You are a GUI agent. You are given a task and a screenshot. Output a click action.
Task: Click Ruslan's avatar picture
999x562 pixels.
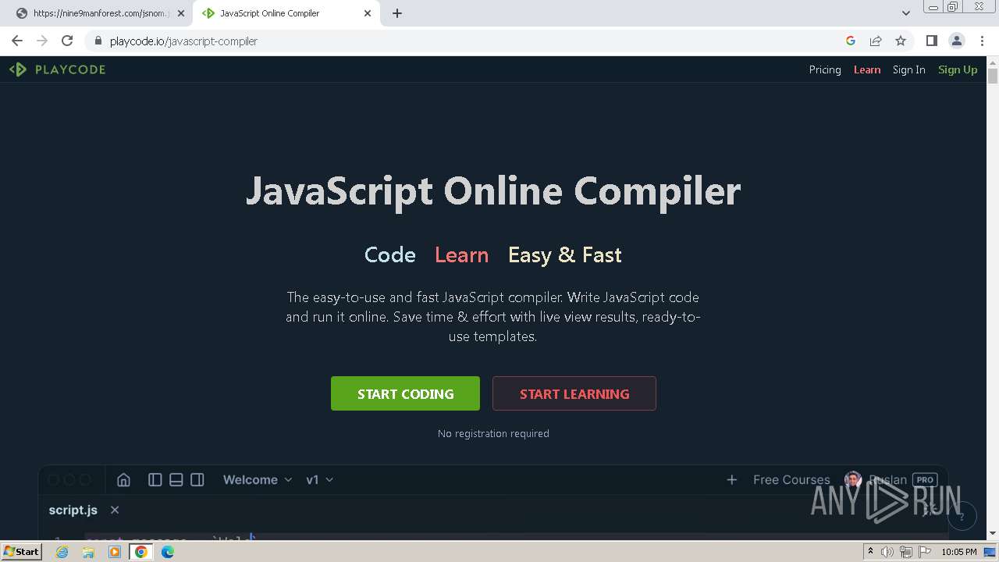853,480
